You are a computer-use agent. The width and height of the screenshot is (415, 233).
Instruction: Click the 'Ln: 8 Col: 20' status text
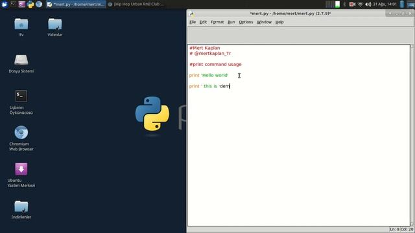pyautogui.click(x=401, y=229)
